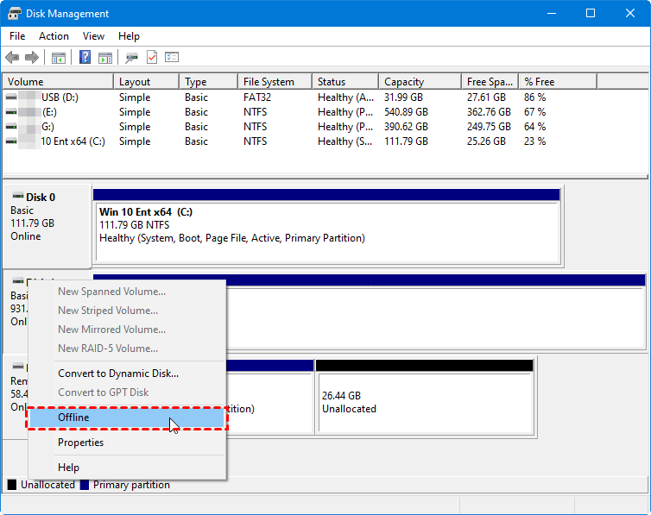Image resolution: width=651 pixels, height=515 pixels.
Task: Click the red checkmark Properties toolbar icon
Action: click(x=152, y=58)
